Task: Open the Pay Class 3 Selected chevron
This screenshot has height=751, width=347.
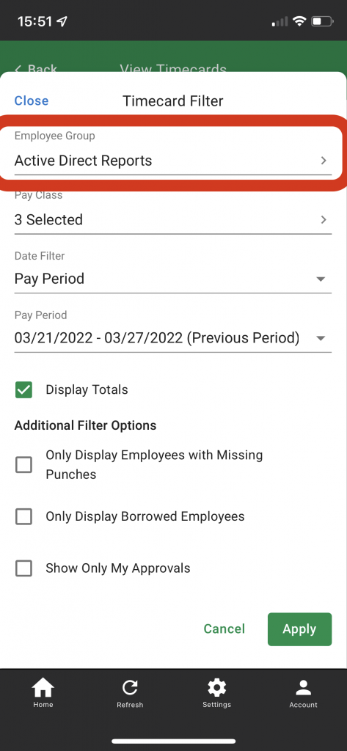Action: pos(324,219)
